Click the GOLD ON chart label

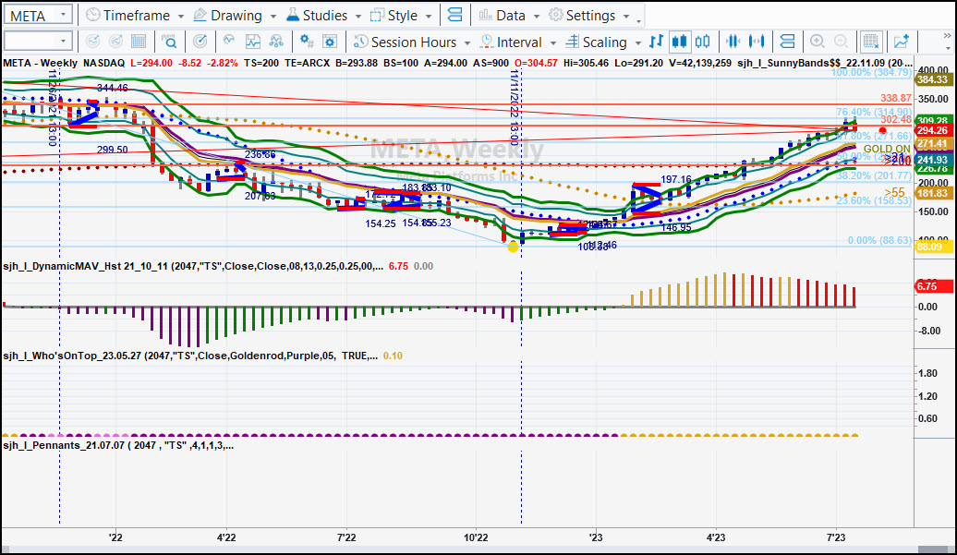tap(887, 149)
